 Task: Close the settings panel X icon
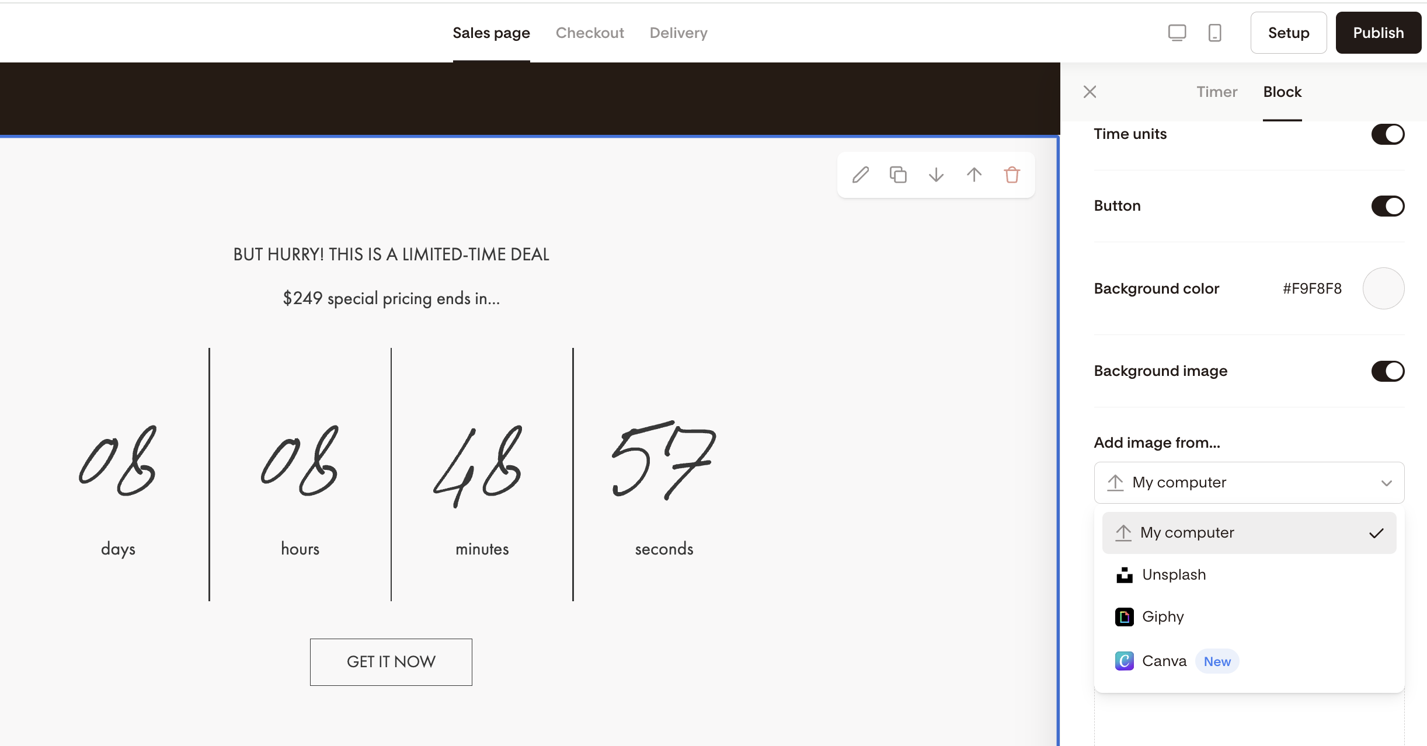tap(1090, 92)
